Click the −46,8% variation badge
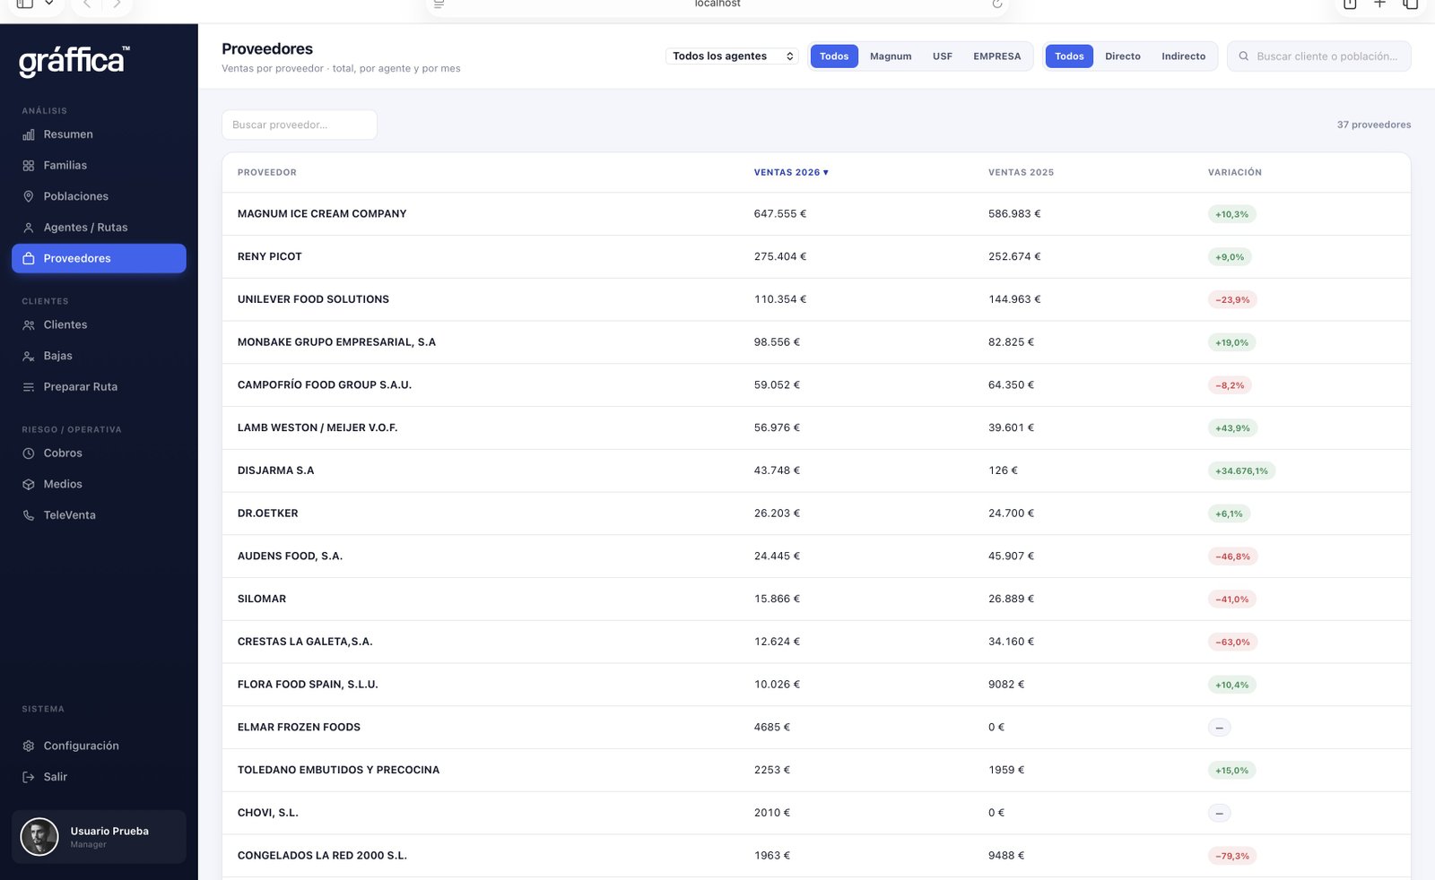Screen dimensions: 1435x880 coord(1233,556)
